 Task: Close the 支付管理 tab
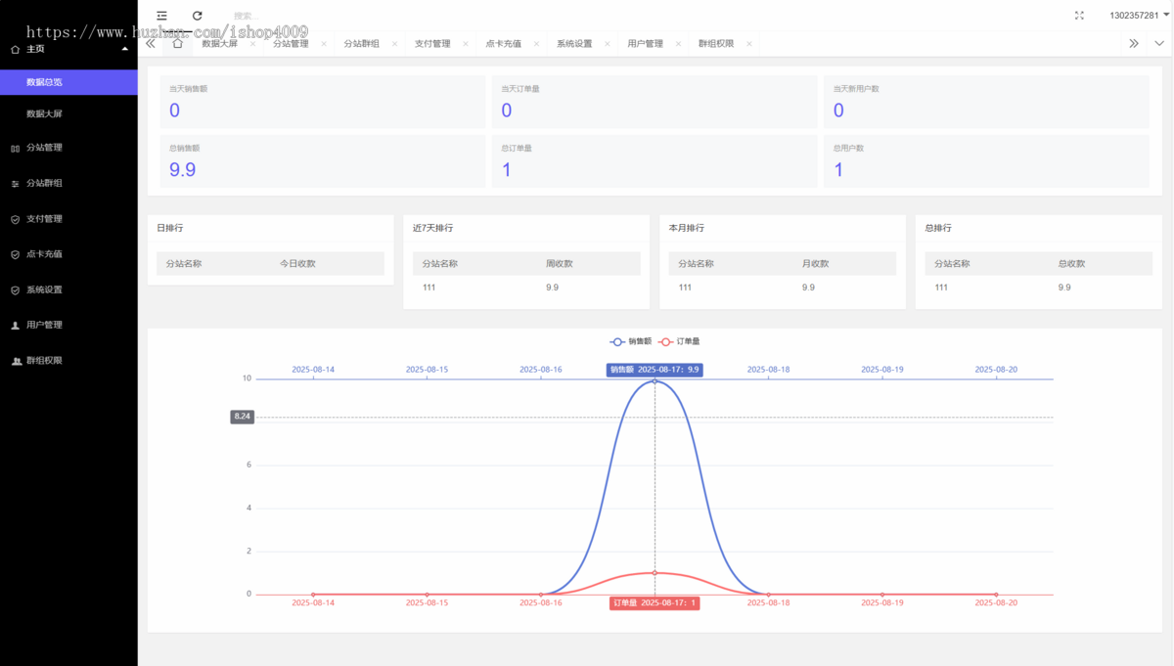466,44
